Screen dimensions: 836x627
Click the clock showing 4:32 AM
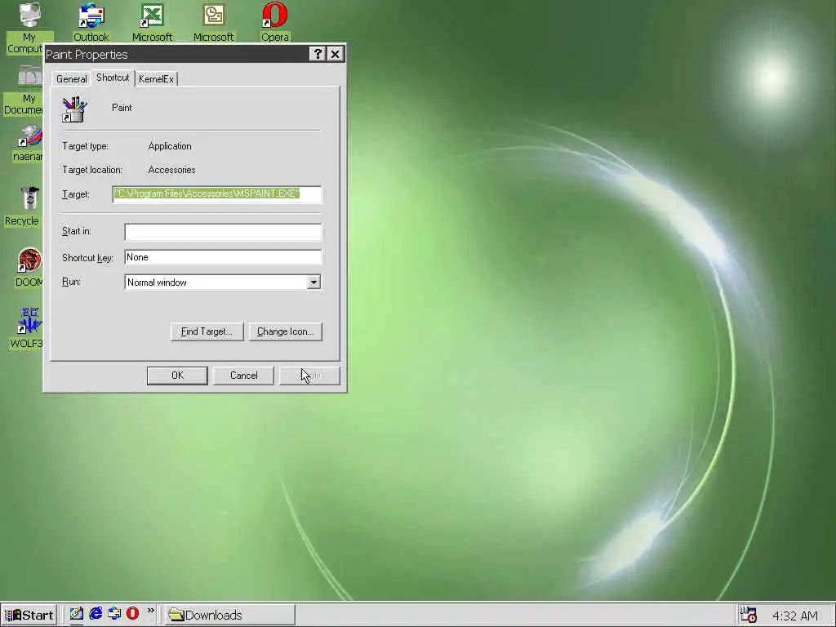[795, 616]
